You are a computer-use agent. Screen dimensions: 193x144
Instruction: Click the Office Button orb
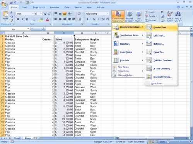tap(4, 4)
